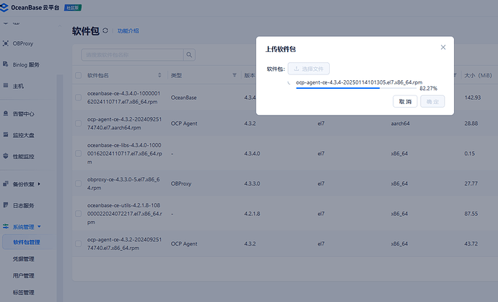This screenshot has height=302, width=498.
Task: Open 性能监控 in sidebar
Action: [24, 156]
